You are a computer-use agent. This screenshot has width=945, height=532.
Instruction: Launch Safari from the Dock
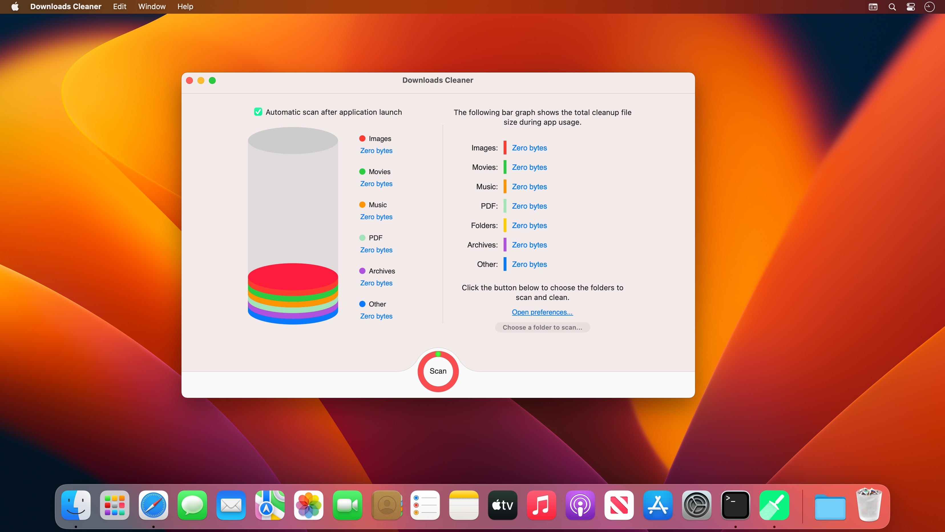[153, 505]
